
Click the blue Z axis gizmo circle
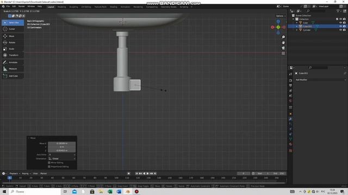(278, 22)
